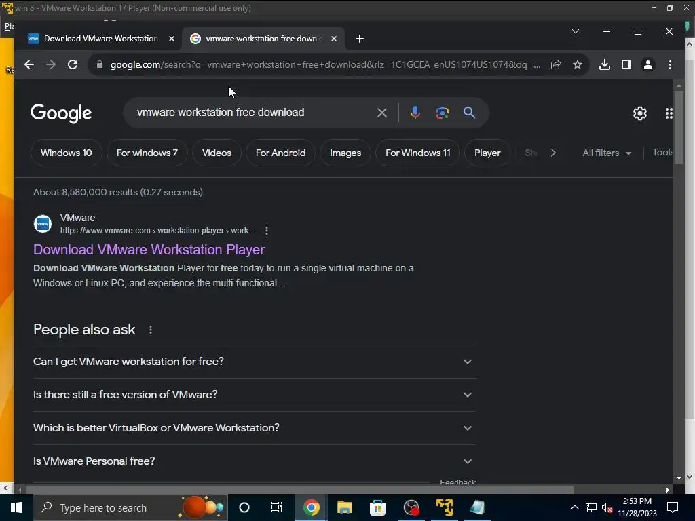Filter results by For Windows 11
This screenshot has width=695, height=521.
[418, 153]
